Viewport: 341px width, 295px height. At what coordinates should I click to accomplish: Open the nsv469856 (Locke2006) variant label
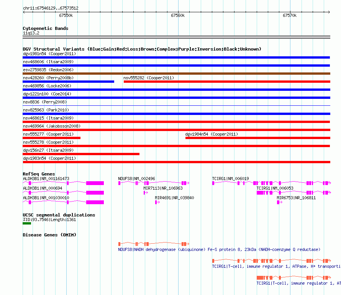(47, 86)
